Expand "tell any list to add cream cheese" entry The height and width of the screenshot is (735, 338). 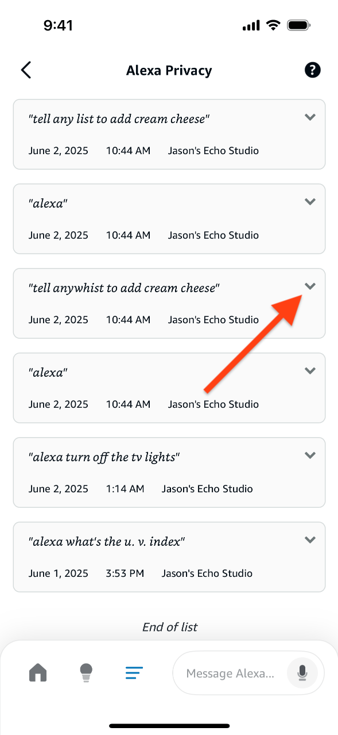click(310, 117)
